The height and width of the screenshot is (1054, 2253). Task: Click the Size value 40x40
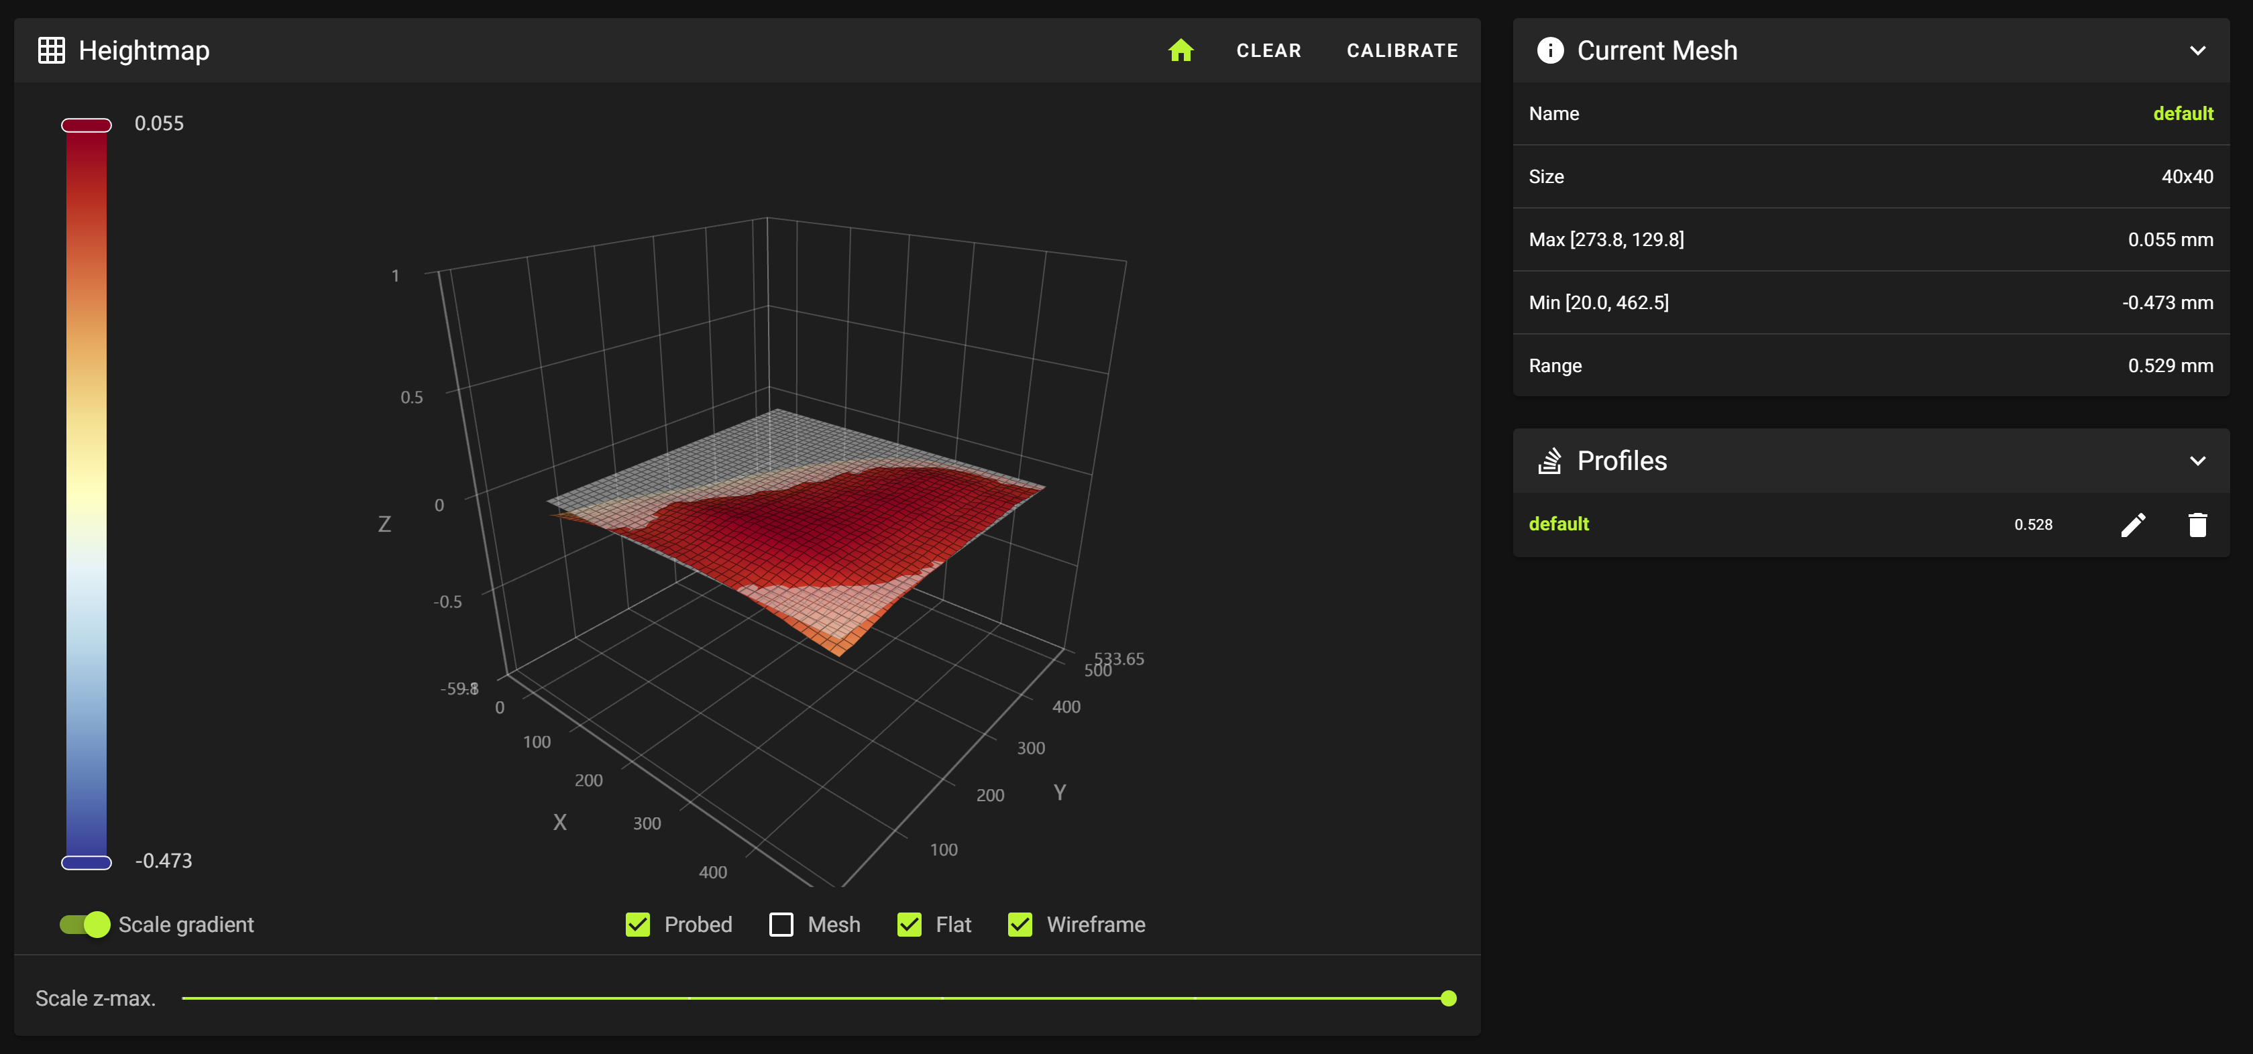(2187, 176)
